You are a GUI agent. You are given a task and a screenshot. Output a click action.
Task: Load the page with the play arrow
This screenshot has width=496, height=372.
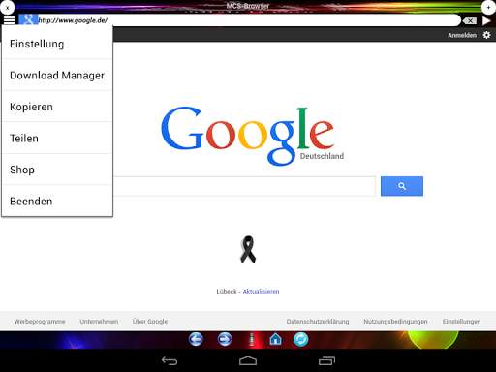tap(486, 20)
